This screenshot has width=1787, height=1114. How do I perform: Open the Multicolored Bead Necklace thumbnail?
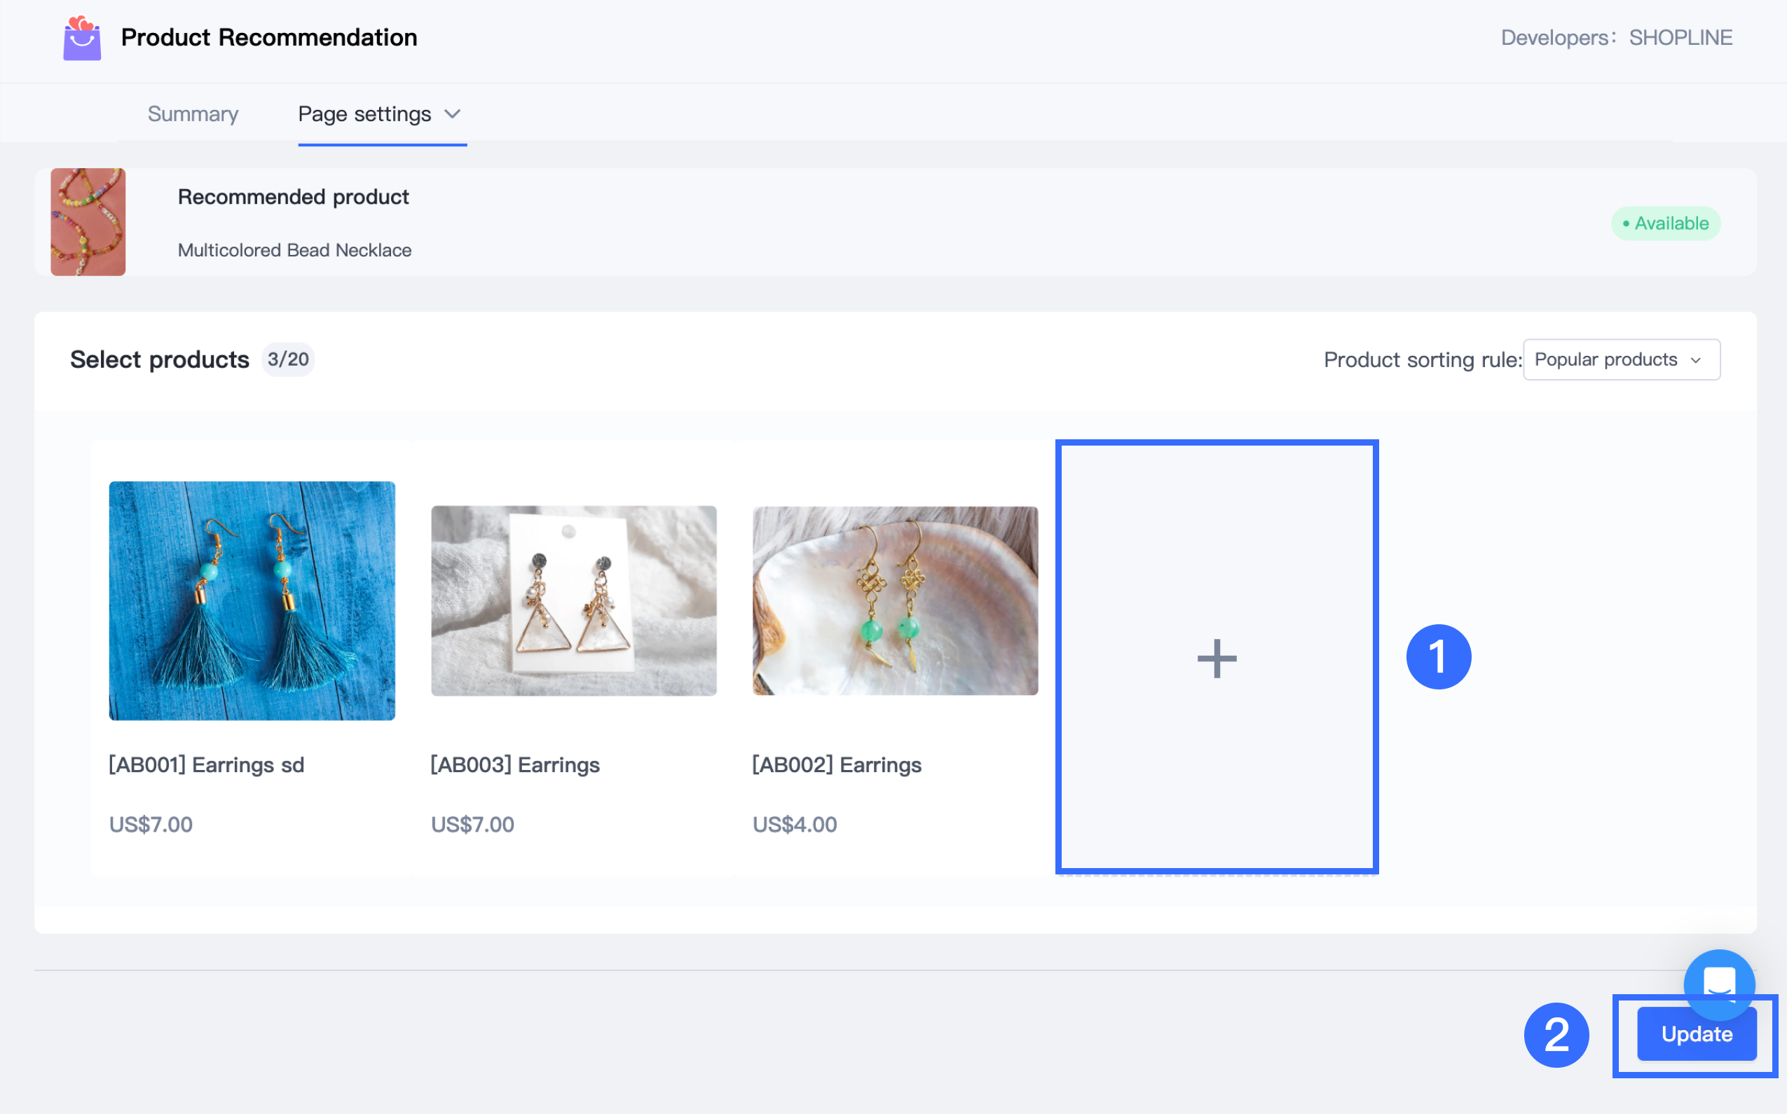[x=88, y=222]
